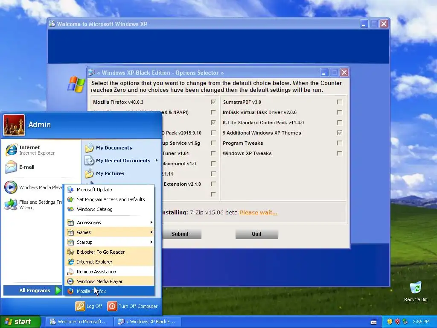Minimize the Options Selector window
437x328 pixels.
pos(324,73)
